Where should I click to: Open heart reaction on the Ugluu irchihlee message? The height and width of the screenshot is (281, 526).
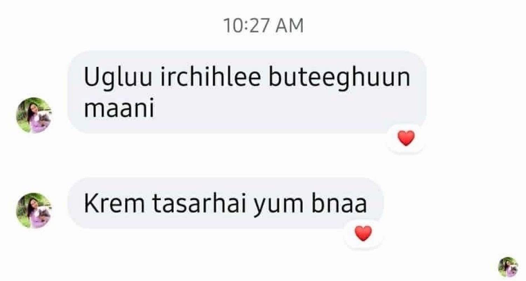406,138
